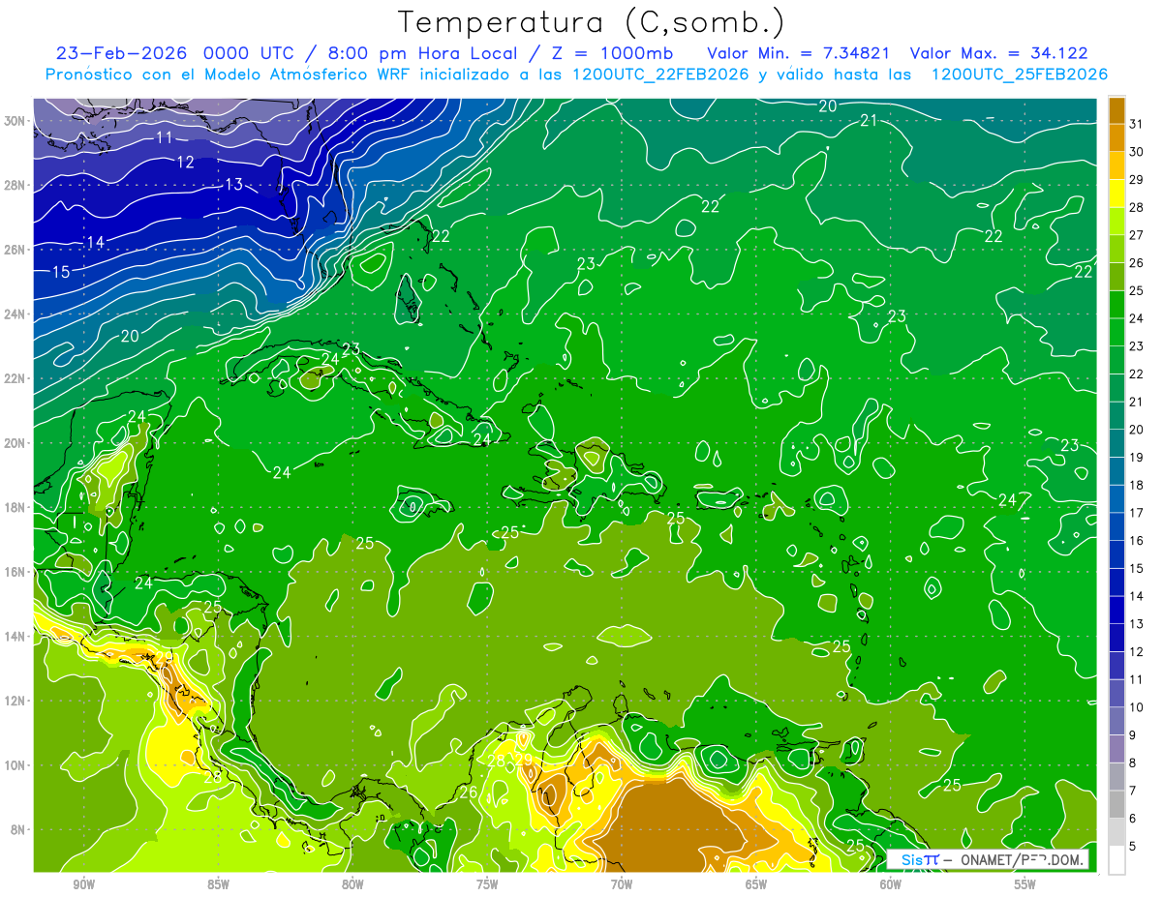Click the color scale label 16
The height and width of the screenshot is (897, 1162).
click(1137, 541)
